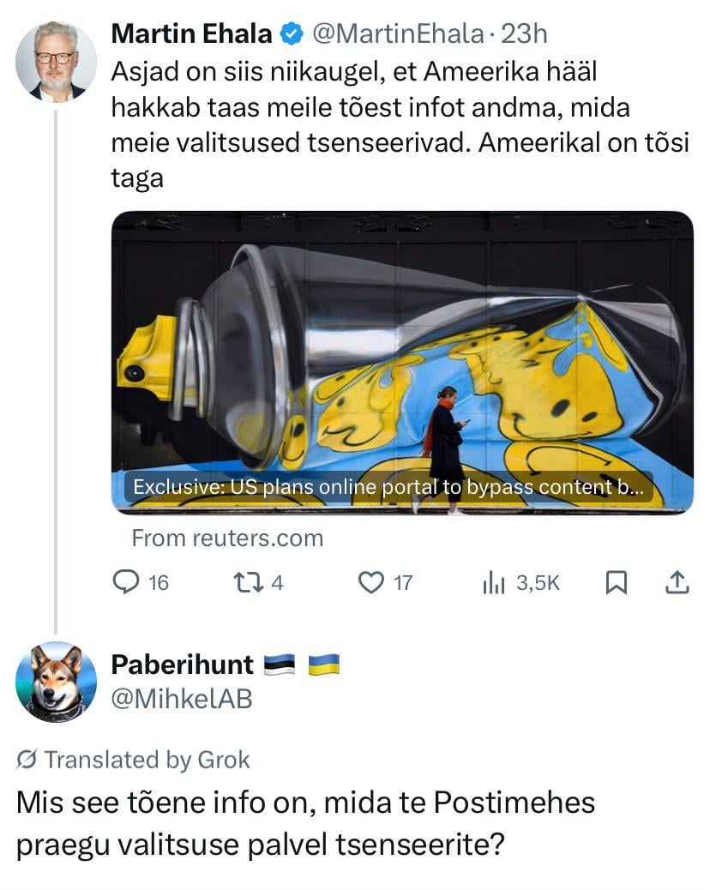Like the tweet using the heart icon
This screenshot has height=890, width=710.
pos(370,583)
